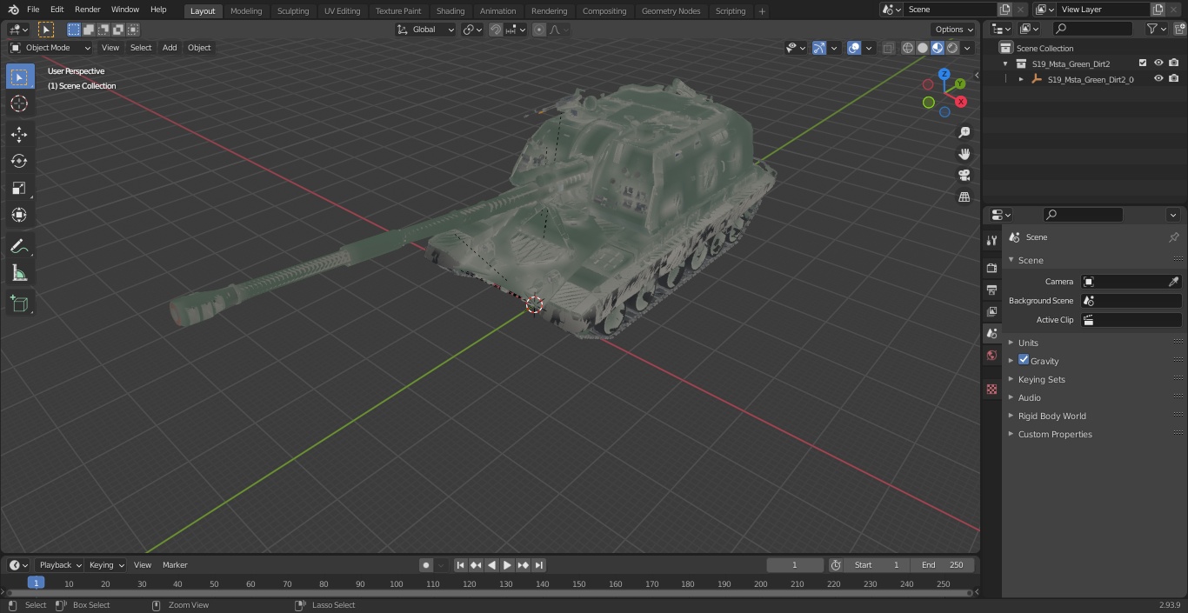Select the Scale tool
The width and height of the screenshot is (1188, 613).
point(19,188)
